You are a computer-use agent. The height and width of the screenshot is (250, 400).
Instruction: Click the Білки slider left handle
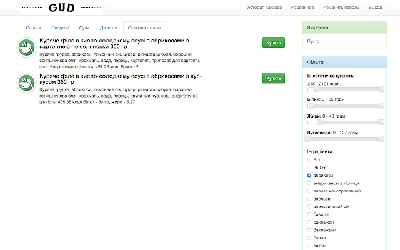[311, 106]
